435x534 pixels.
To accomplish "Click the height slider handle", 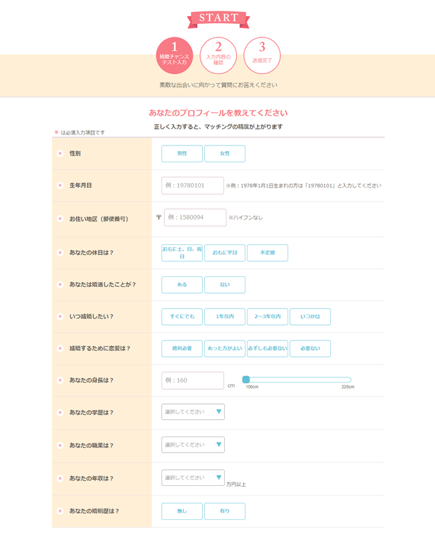I will [246, 380].
